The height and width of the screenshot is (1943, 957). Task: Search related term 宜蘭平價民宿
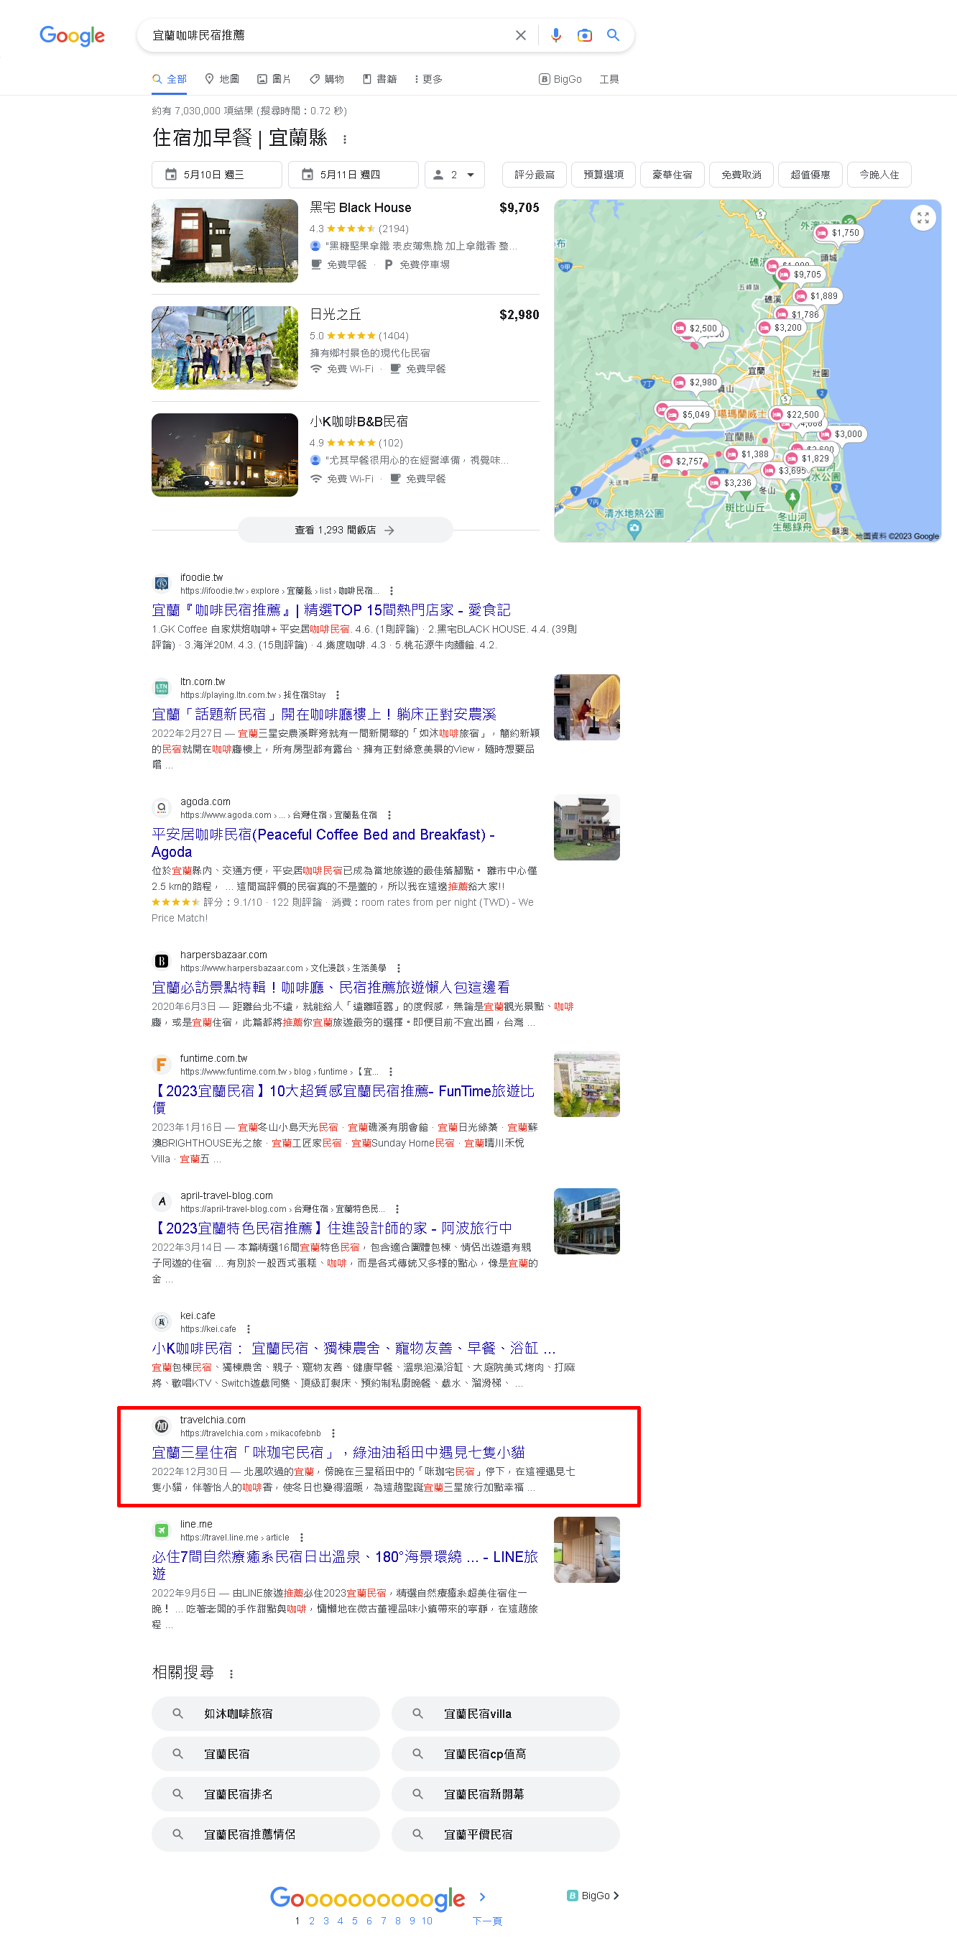pos(505,1834)
